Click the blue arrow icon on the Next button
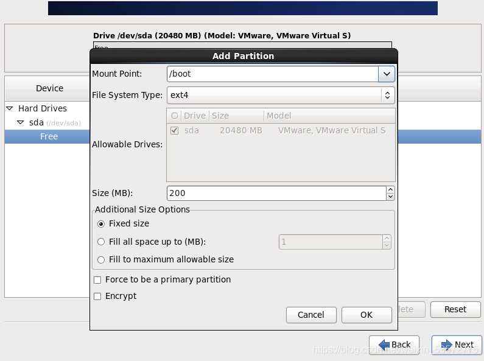This screenshot has height=361, width=484. 447,345
